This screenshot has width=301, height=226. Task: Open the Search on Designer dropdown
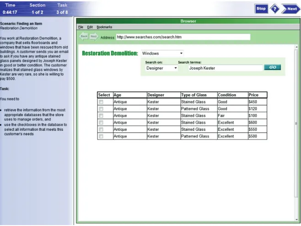[x=161, y=68]
